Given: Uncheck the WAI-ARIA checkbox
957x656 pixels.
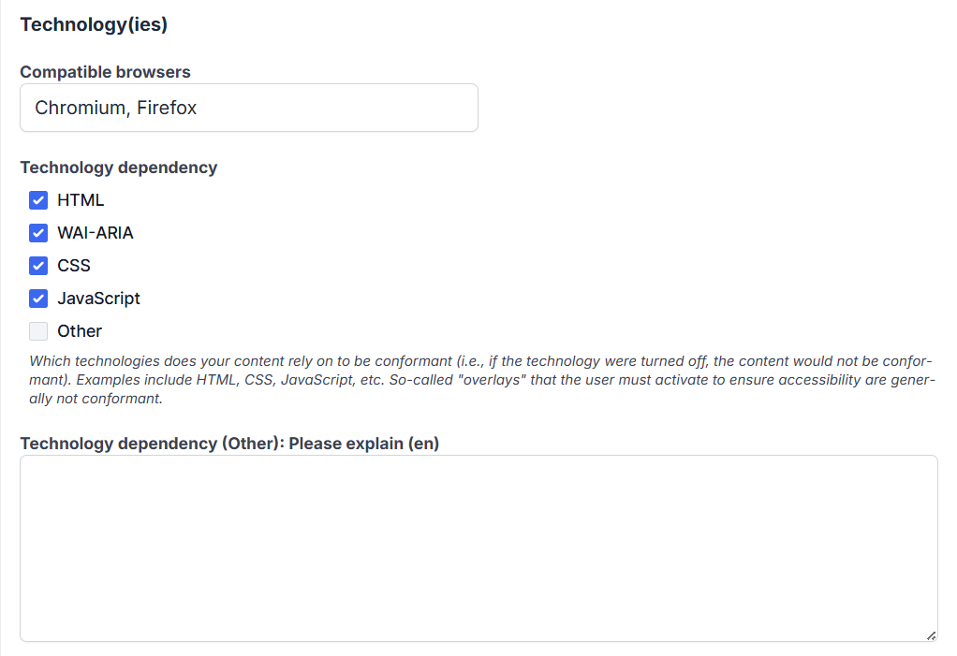Looking at the screenshot, I should pyautogui.click(x=38, y=233).
